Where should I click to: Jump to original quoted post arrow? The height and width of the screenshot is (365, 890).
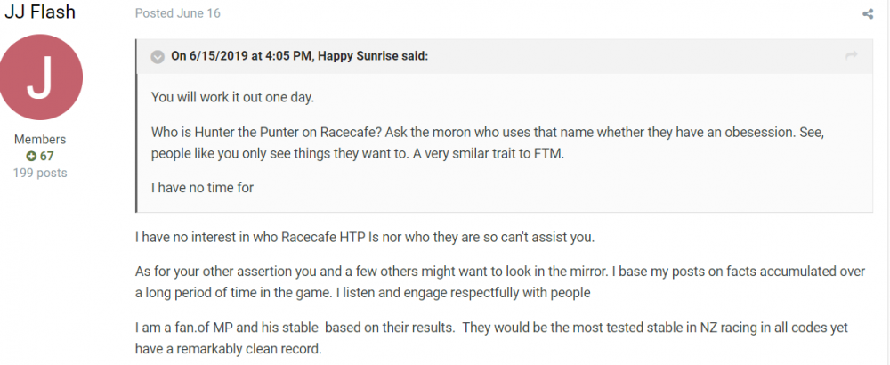851,56
